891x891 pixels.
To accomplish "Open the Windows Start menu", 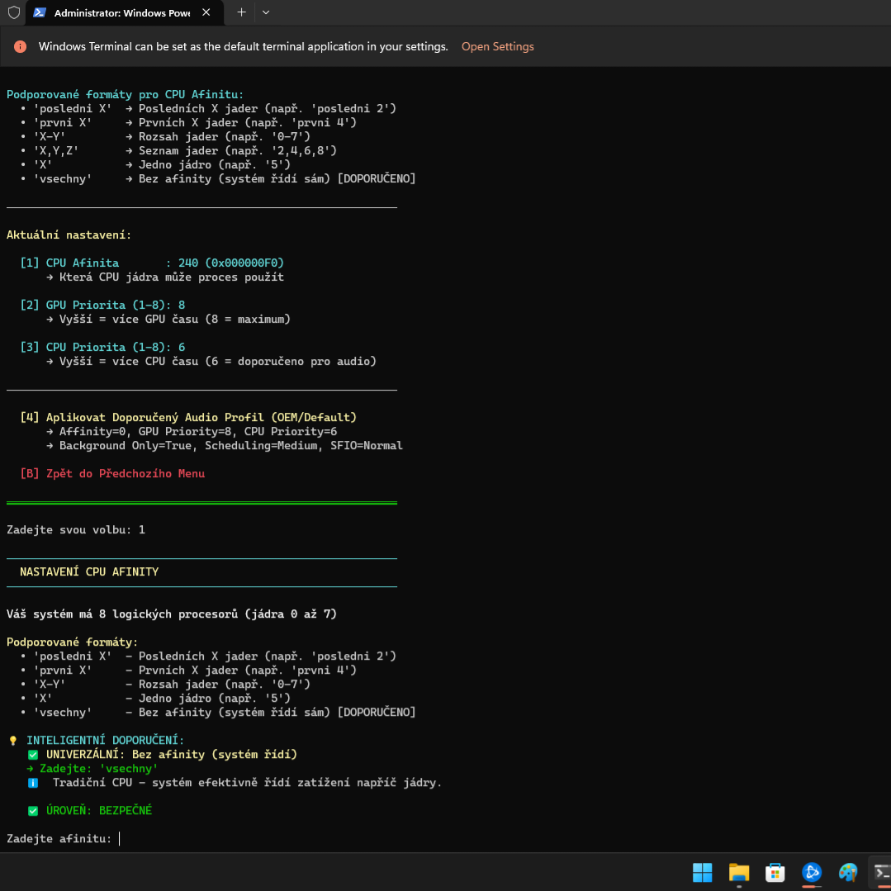I will pyautogui.click(x=702, y=872).
